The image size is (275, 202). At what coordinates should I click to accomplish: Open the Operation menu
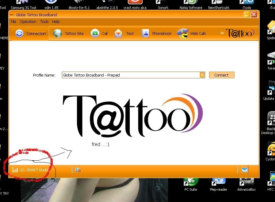(x=28, y=22)
